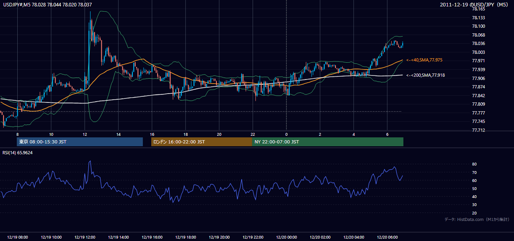Click the RSI axis value 30
The image size is (514, 241).
pyautogui.click(x=474, y=204)
